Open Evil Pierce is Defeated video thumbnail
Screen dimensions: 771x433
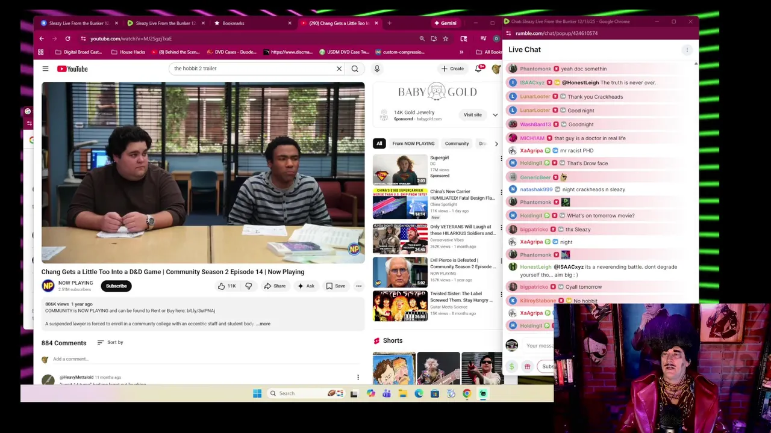[x=400, y=272]
